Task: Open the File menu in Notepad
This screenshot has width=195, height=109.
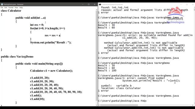Action: (2, 8)
